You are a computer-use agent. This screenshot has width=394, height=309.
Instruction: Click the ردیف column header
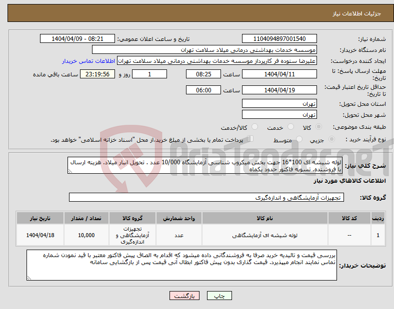pos(378,218)
